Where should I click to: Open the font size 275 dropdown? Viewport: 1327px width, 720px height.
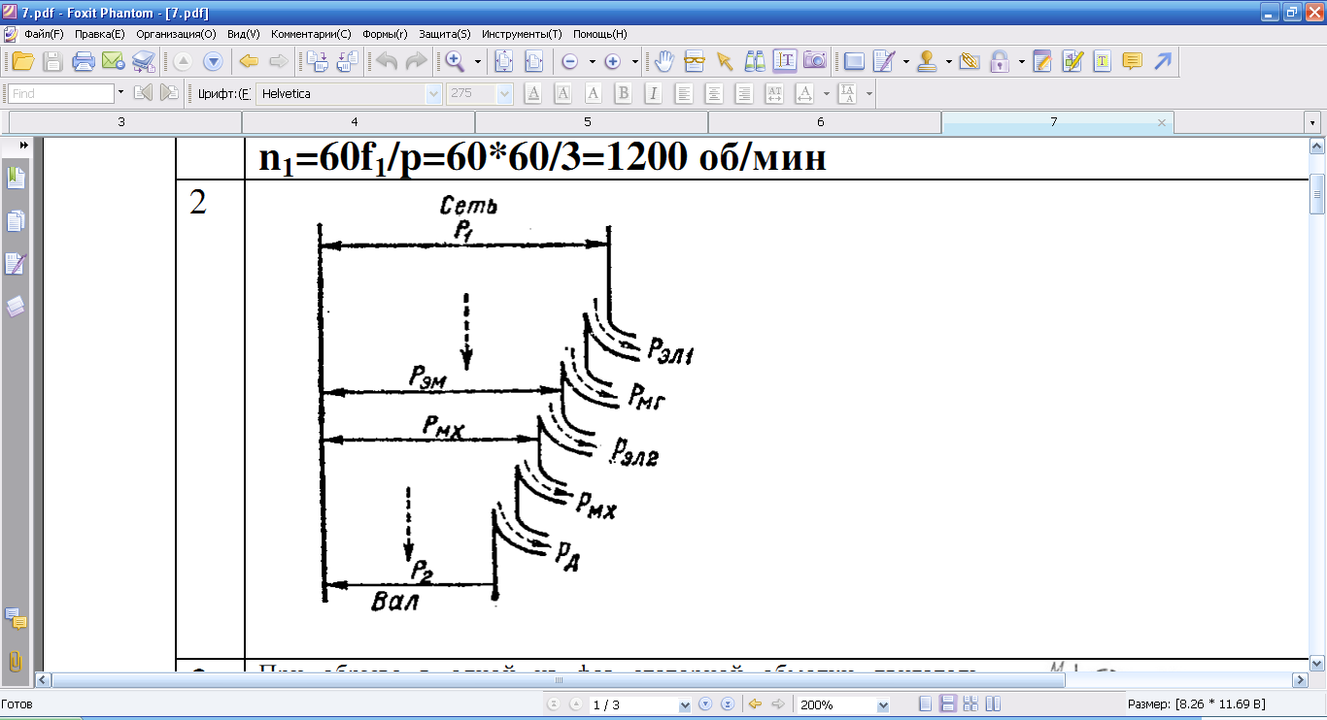[x=504, y=94]
